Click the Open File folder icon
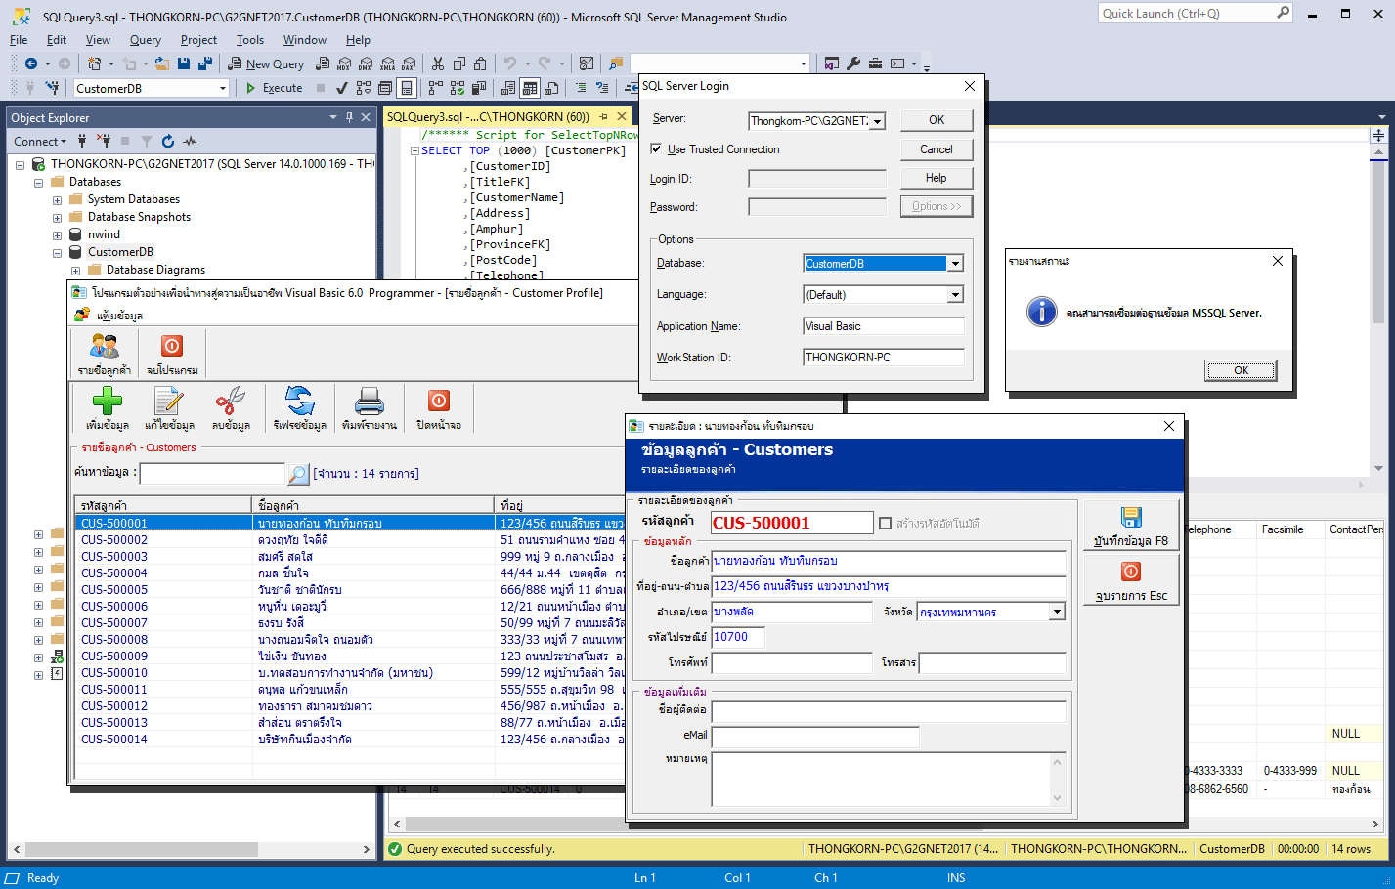 point(162,63)
